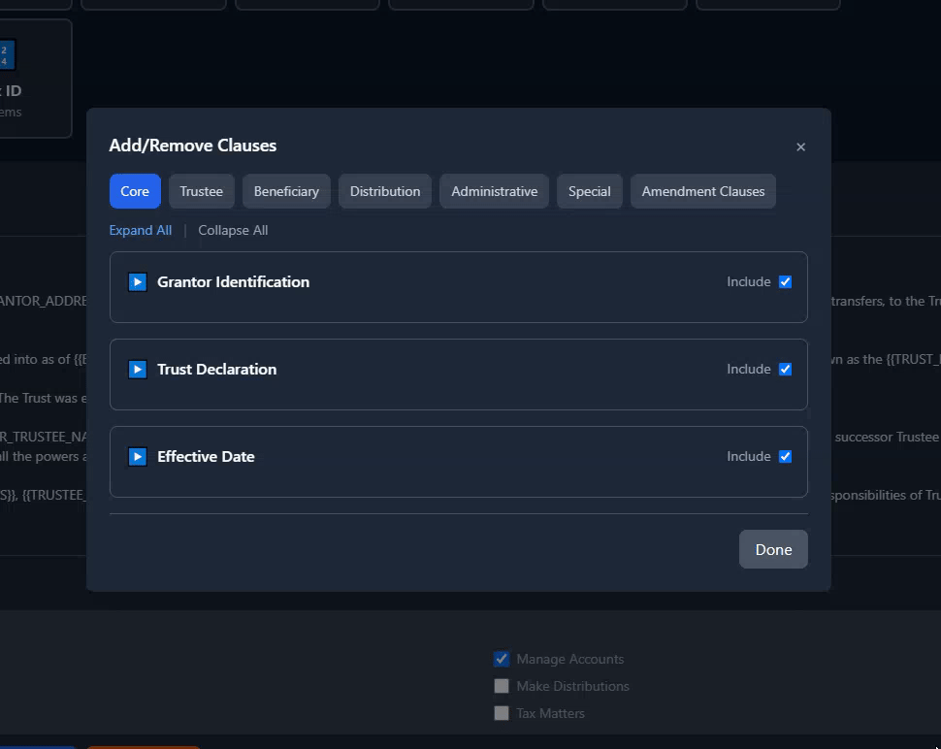941x749 pixels.
Task: Expand the Grantor Identification clause
Action: [x=138, y=282]
